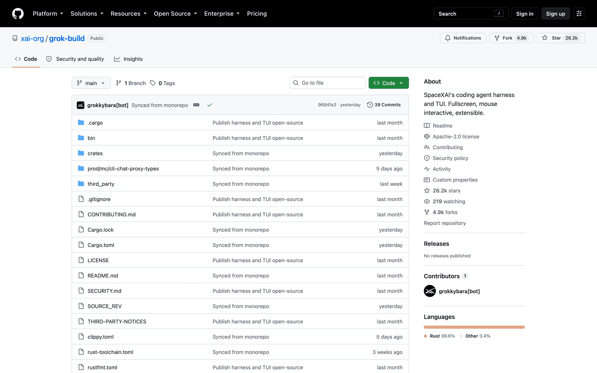Open the THIRD-PARTY-NOTICES file
The image size is (597, 373).
117,322
